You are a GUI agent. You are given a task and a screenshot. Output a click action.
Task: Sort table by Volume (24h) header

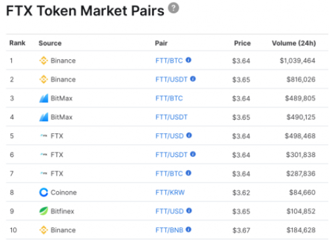coord(294,43)
